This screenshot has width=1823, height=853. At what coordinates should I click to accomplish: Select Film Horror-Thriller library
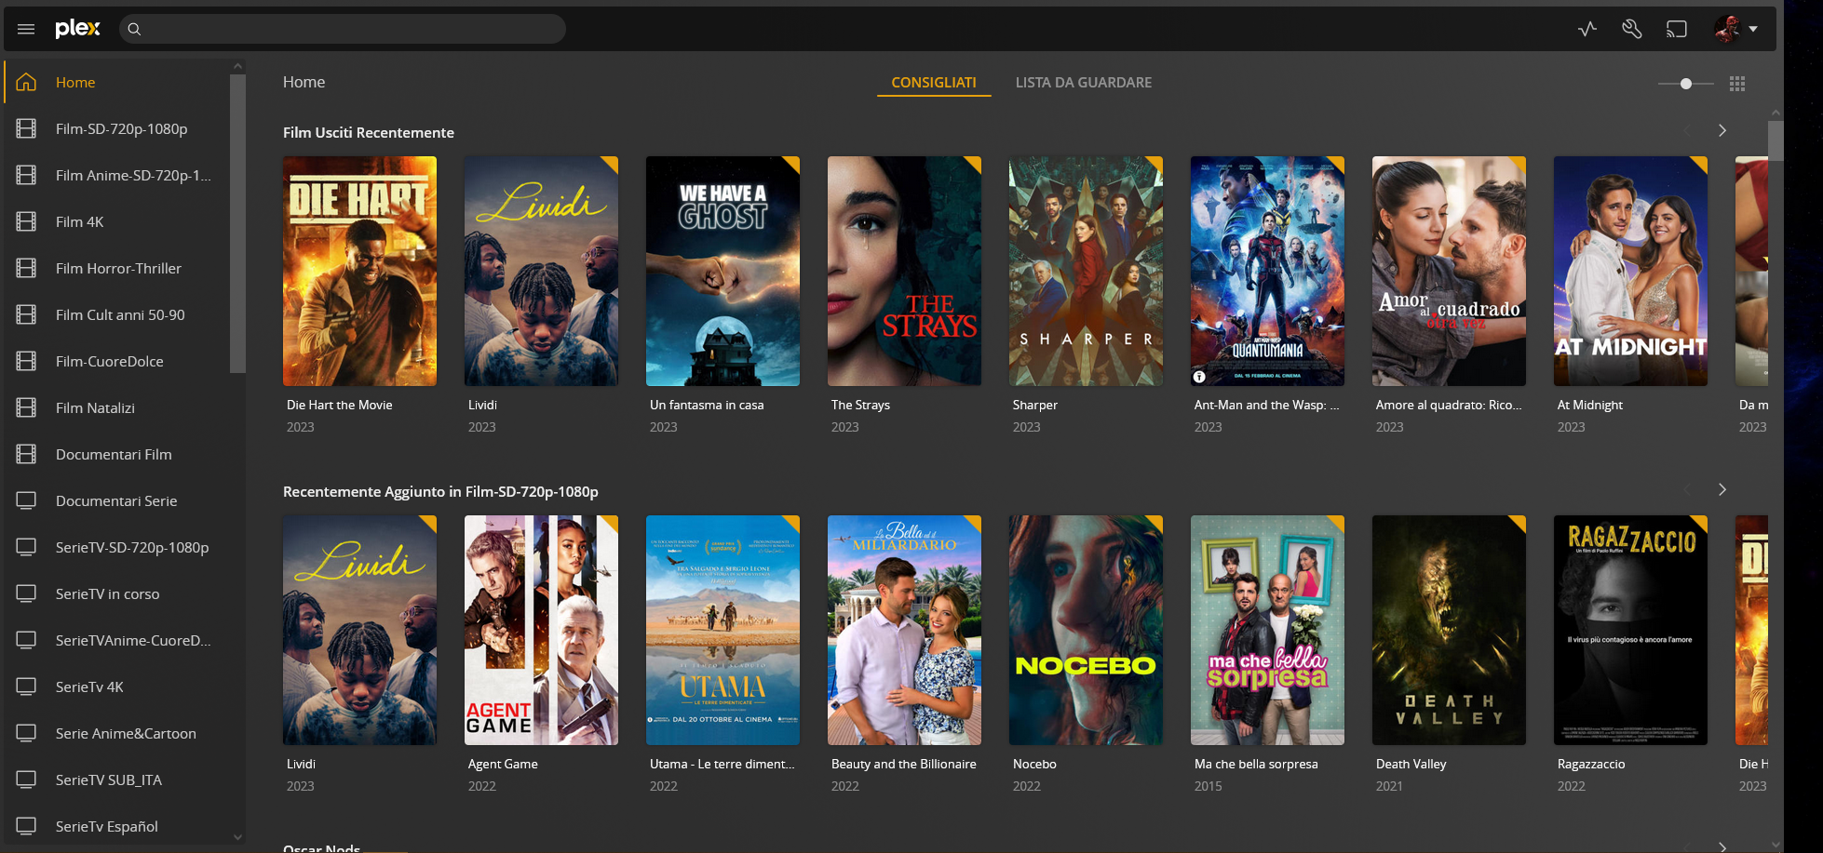pos(118,268)
